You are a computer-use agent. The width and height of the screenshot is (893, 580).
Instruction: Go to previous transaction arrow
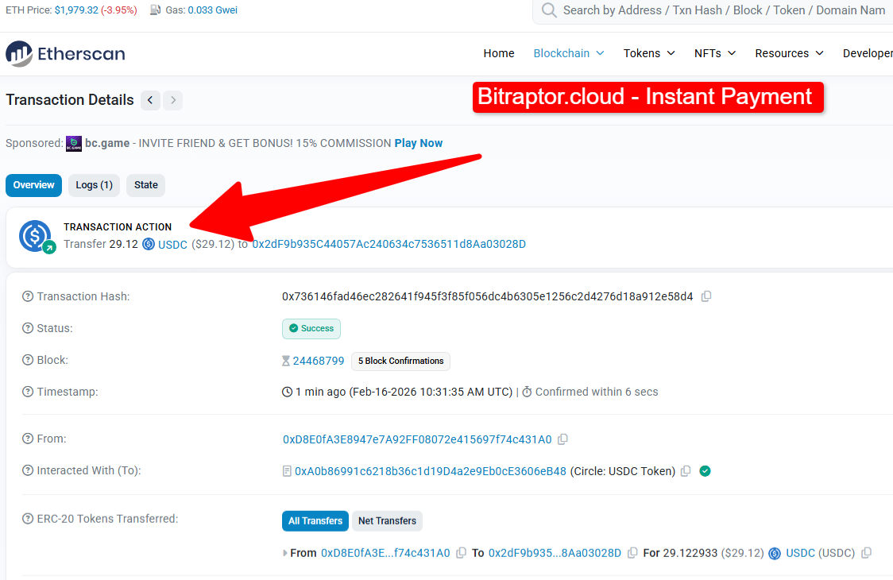pyautogui.click(x=150, y=100)
